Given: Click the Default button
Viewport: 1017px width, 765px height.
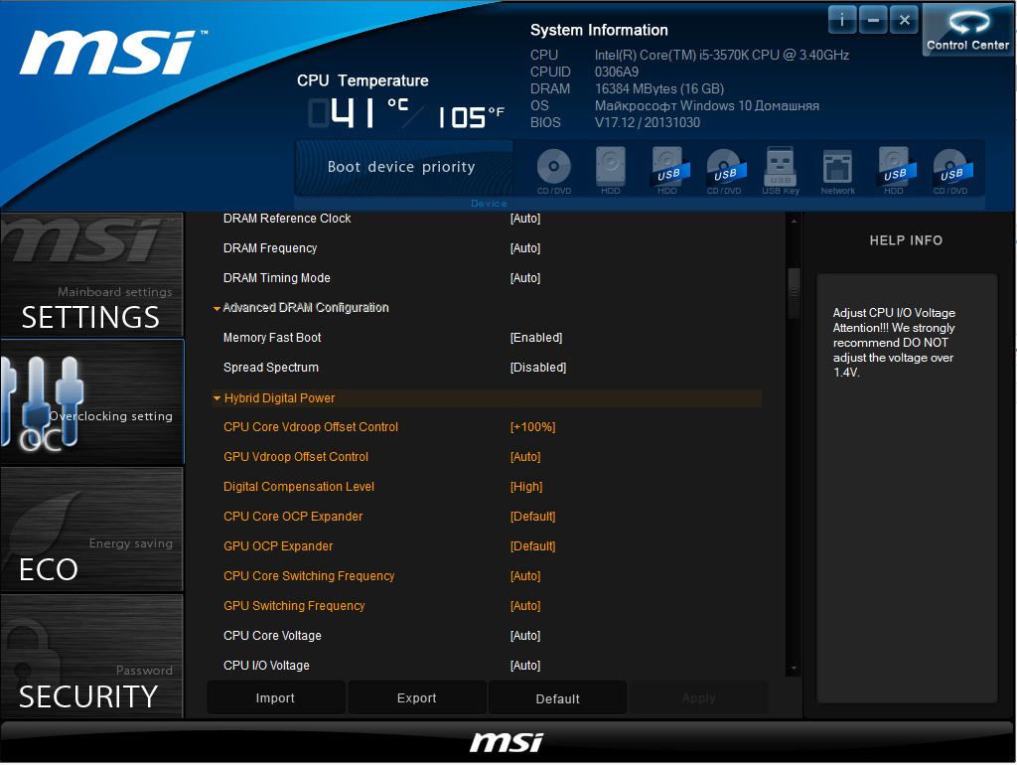Looking at the screenshot, I should coord(558,698).
